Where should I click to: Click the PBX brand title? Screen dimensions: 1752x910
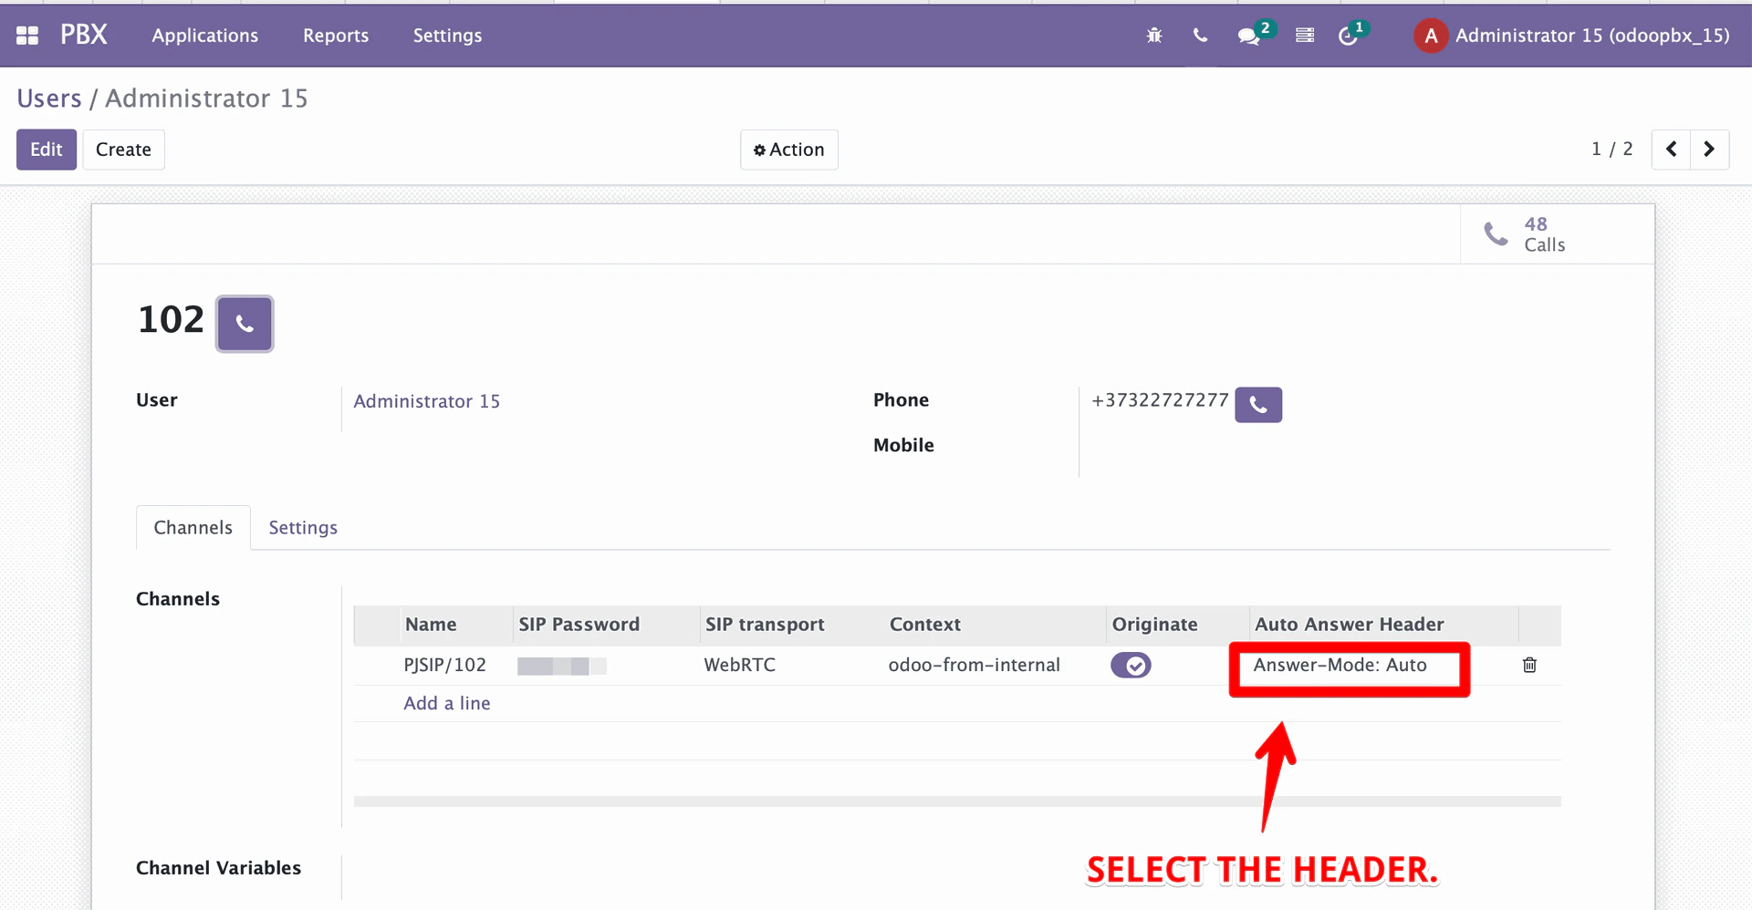point(84,35)
